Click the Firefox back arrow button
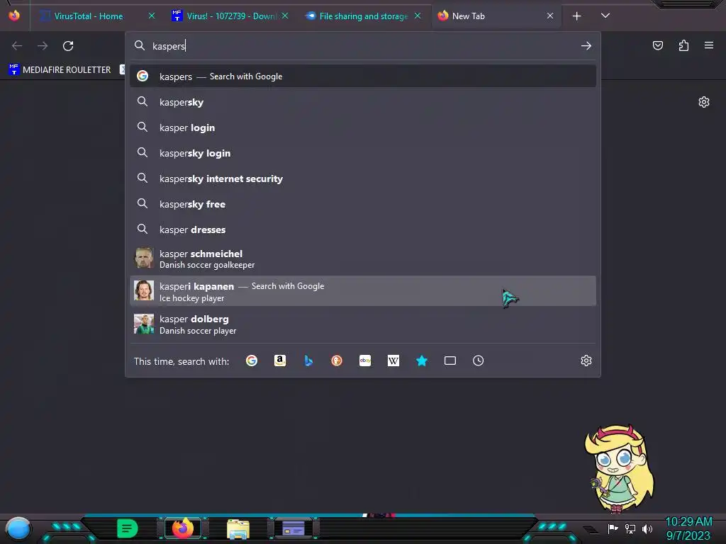The image size is (726, 544). [x=17, y=46]
